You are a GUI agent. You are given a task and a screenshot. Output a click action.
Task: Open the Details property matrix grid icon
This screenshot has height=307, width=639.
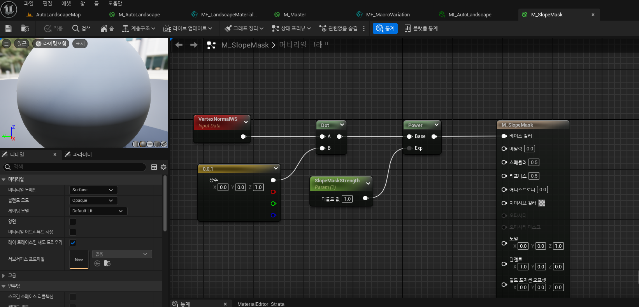pyautogui.click(x=154, y=167)
